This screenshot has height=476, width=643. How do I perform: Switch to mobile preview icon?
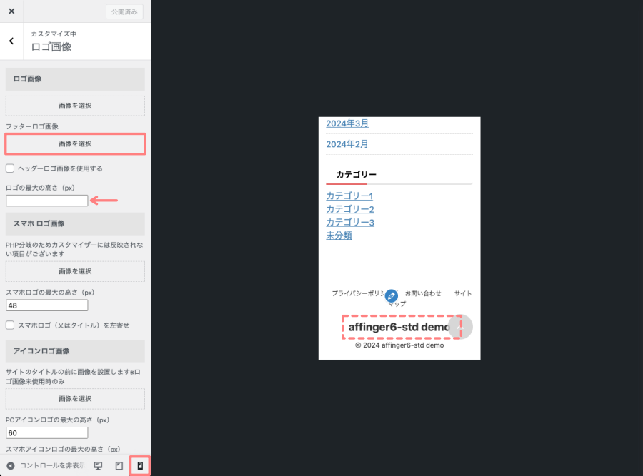pos(140,466)
